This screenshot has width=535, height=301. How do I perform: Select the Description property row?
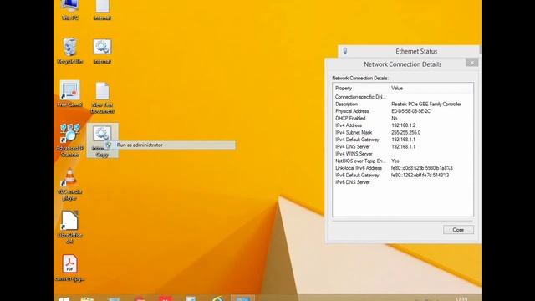click(x=346, y=104)
